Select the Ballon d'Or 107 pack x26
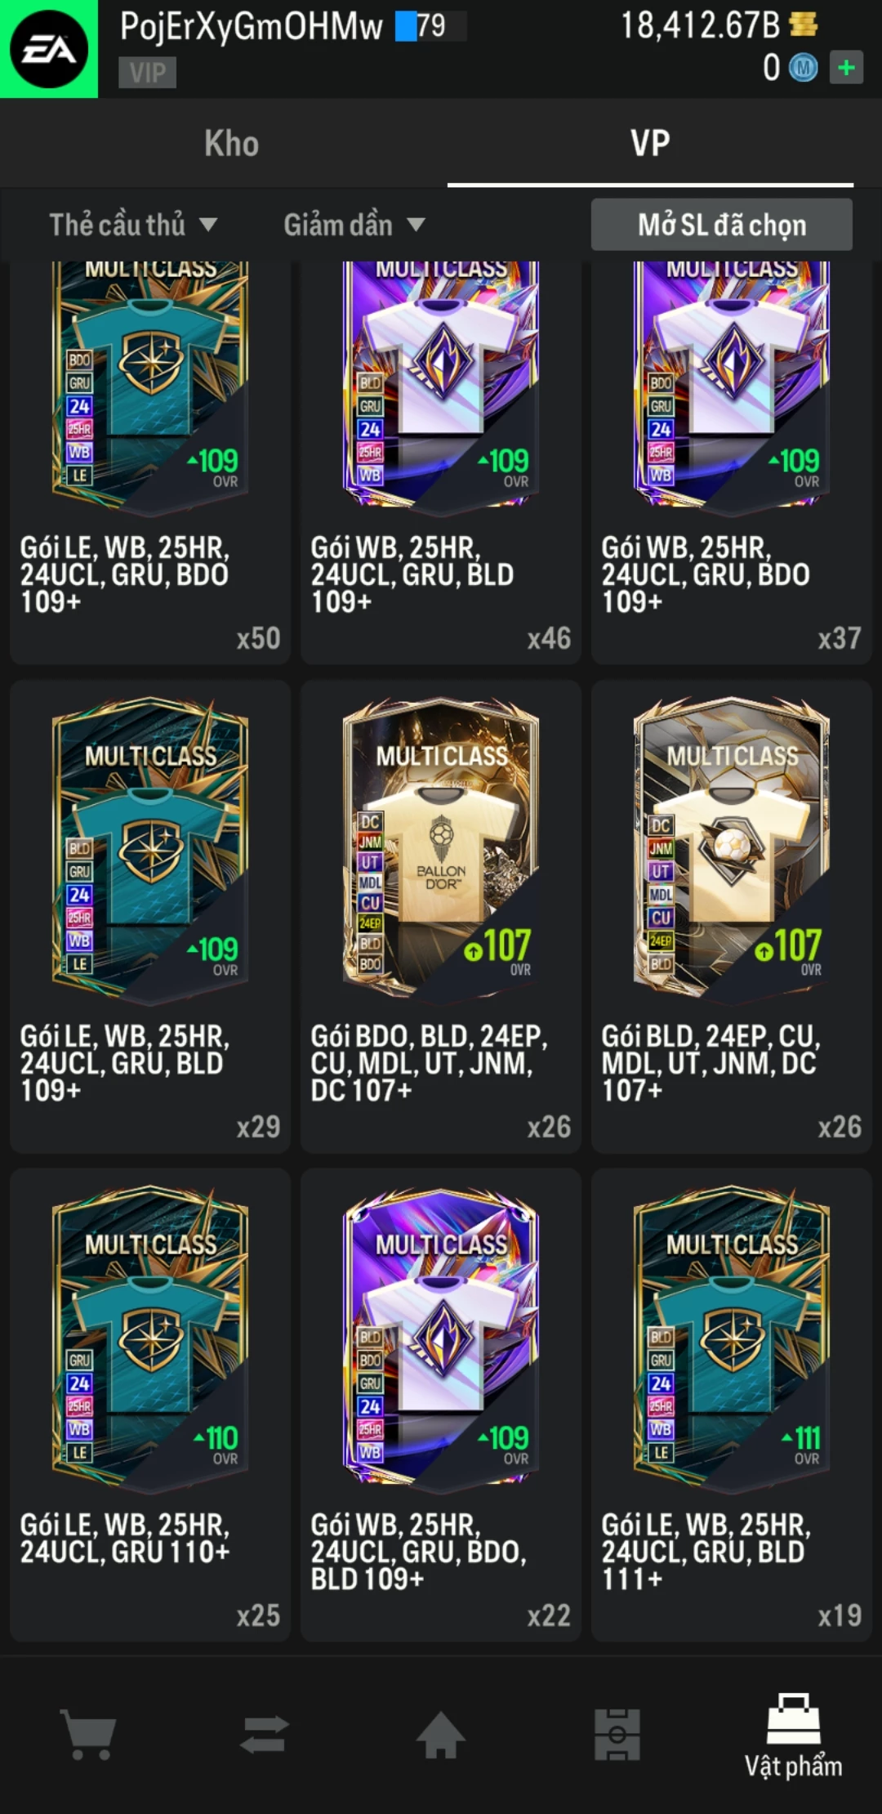 (441, 917)
